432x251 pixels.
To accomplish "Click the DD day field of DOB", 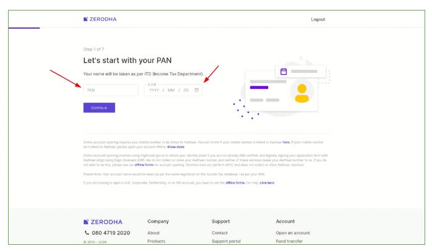I will (x=186, y=90).
